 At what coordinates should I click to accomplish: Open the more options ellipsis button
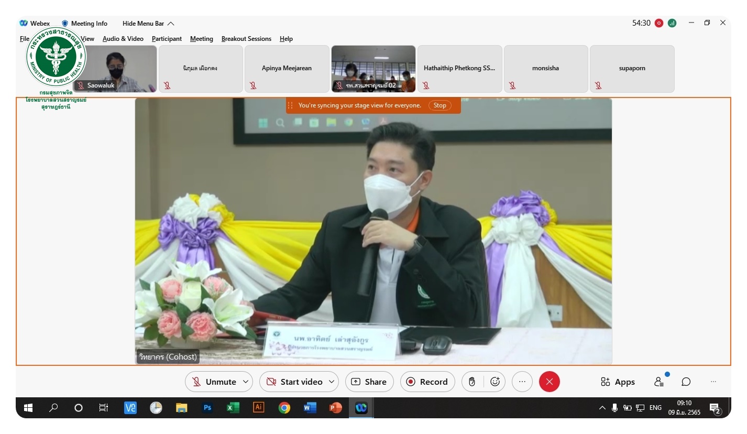point(522,382)
